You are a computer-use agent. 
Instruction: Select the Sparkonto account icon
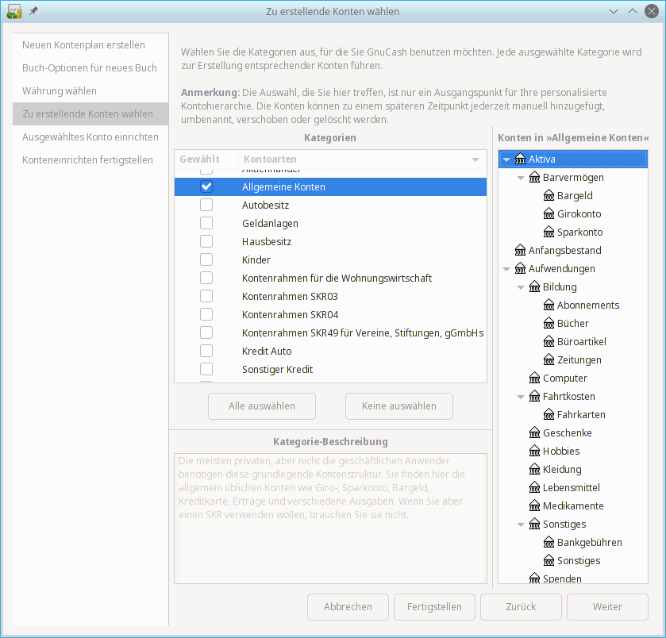point(549,233)
